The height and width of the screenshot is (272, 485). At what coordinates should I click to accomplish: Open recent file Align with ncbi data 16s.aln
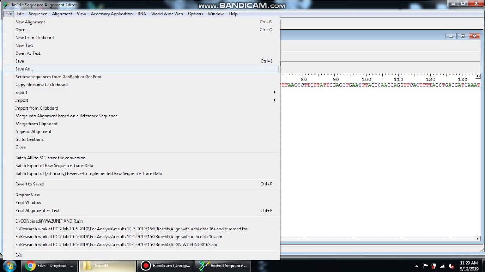[141, 237]
